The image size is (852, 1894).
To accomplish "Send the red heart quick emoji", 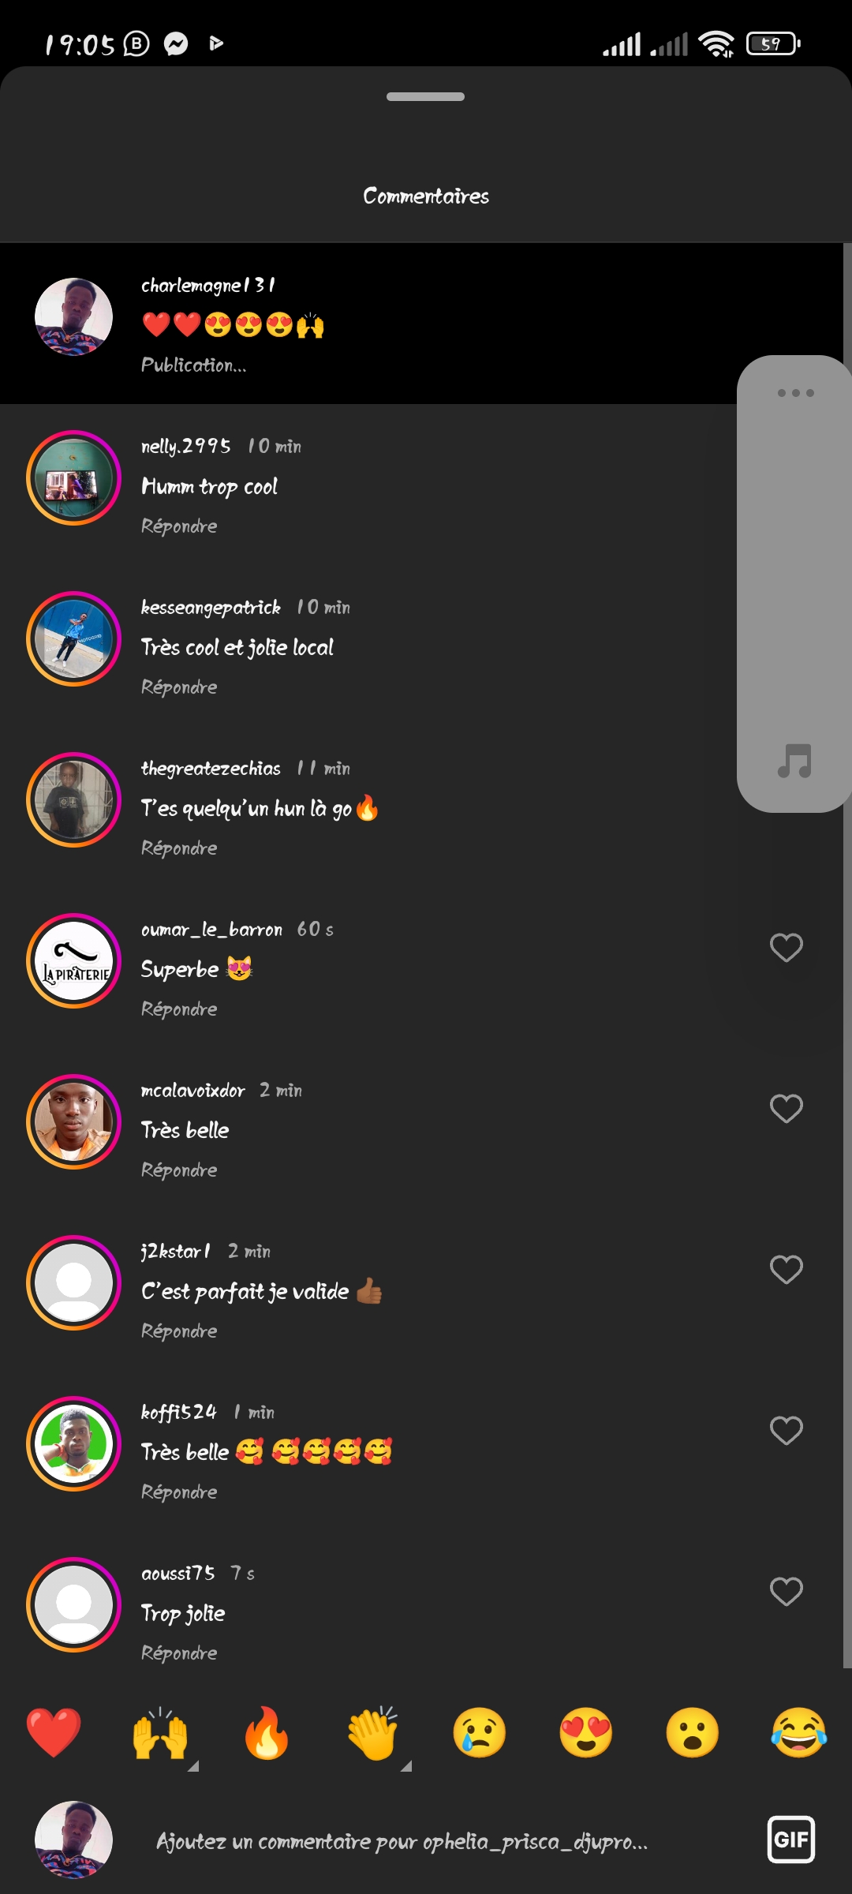I will click(x=54, y=1733).
